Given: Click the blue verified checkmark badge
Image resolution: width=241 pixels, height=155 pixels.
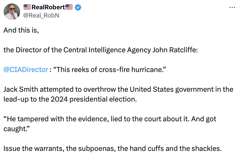Looking at the screenshot, I should coord(78,7).
